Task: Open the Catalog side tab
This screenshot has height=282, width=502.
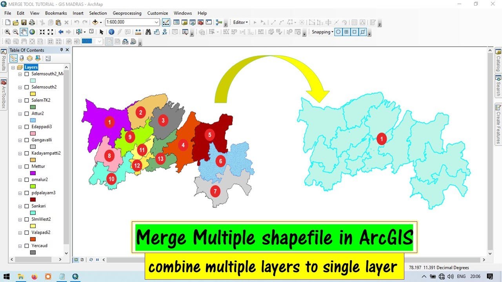Action: pos(498,60)
